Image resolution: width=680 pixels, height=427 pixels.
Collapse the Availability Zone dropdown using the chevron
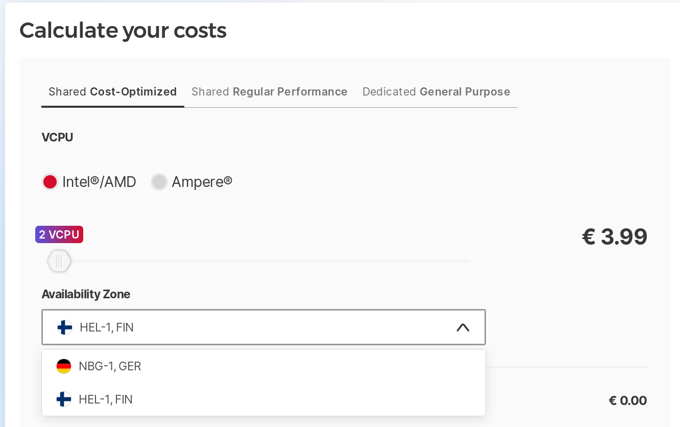463,327
